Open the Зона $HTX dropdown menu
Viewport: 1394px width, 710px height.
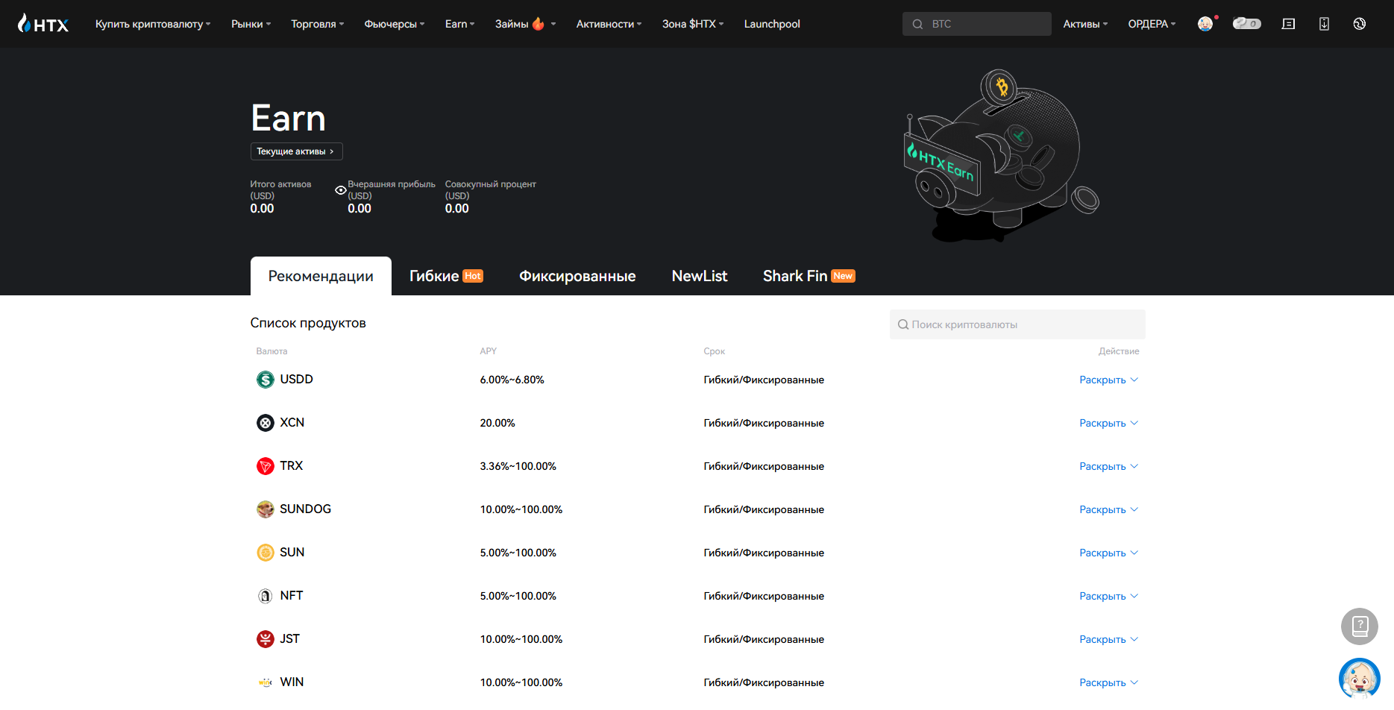click(x=693, y=24)
